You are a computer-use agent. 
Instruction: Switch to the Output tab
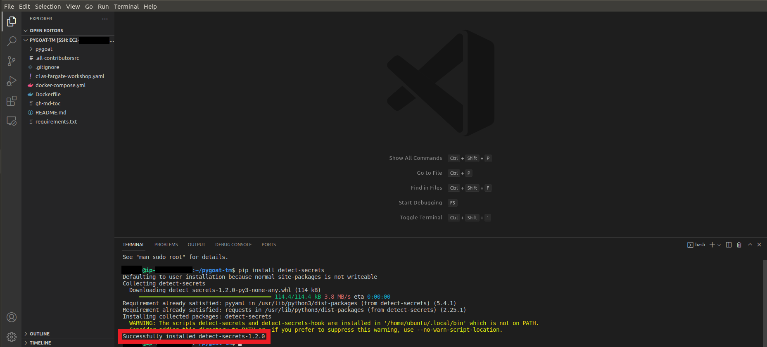pyautogui.click(x=197, y=245)
